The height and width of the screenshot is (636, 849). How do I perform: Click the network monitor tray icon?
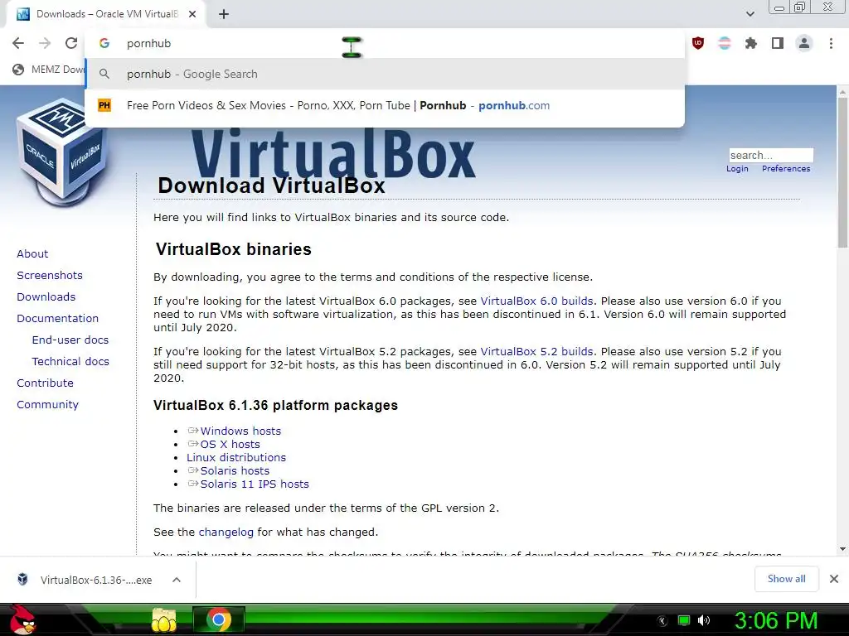(684, 620)
